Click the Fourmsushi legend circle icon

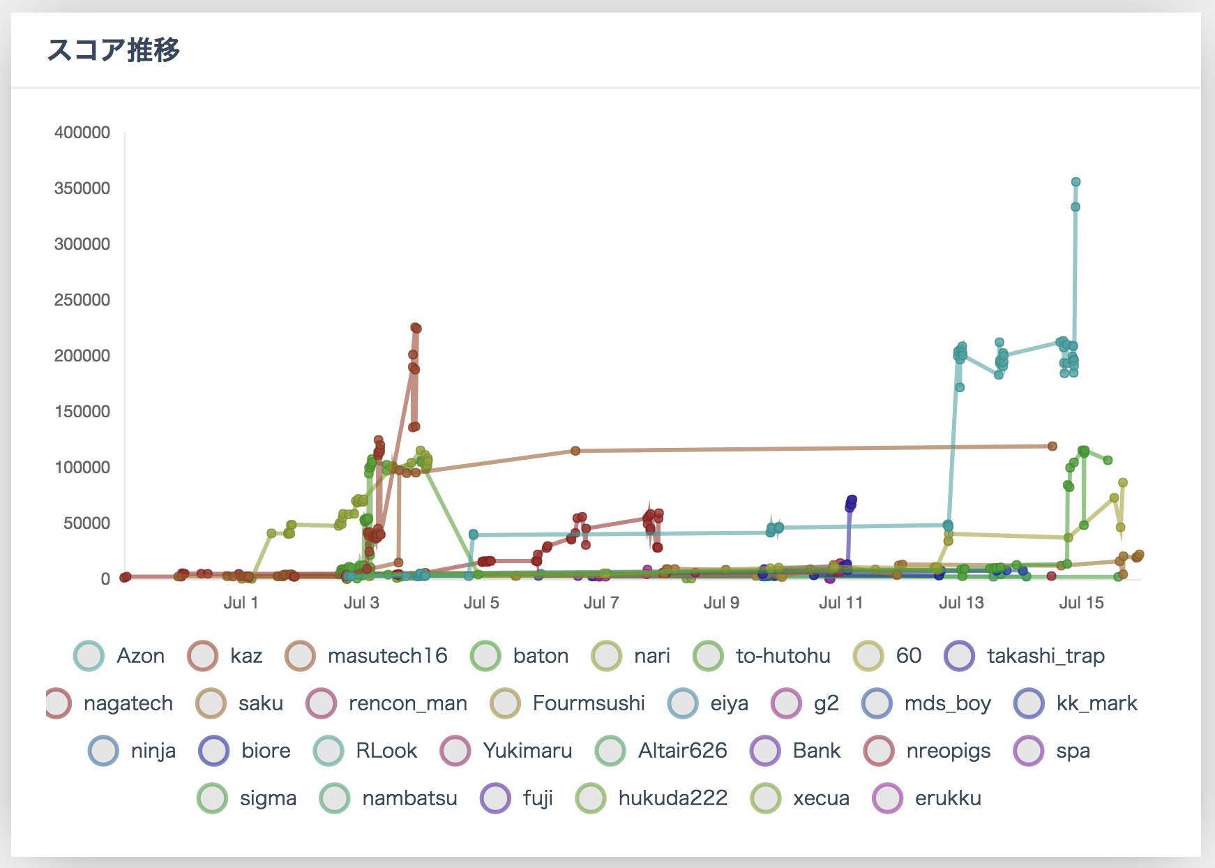click(x=506, y=703)
